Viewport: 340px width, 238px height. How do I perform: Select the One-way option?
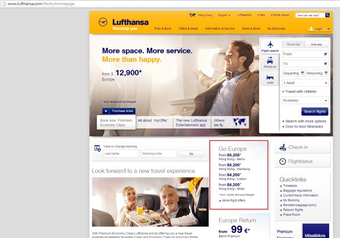(316, 45)
